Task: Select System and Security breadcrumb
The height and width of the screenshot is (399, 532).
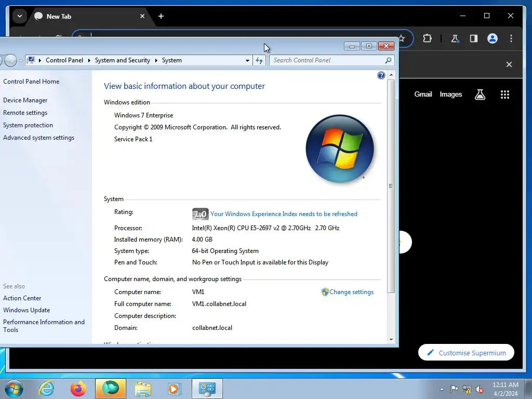Action: point(123,60)
